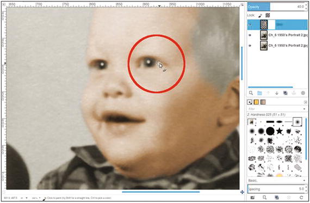
Task: Click the Opacity value 40.0 stepper arrows
Action: 306,7
